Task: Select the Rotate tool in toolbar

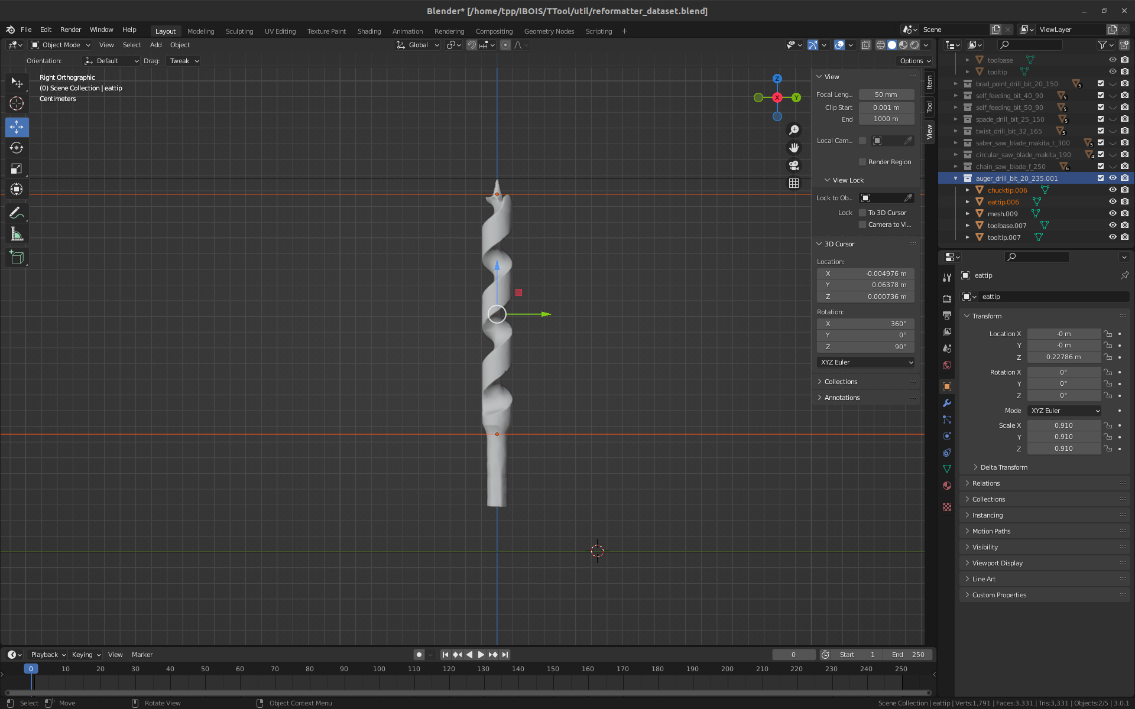Action: (x=17, y=148)
